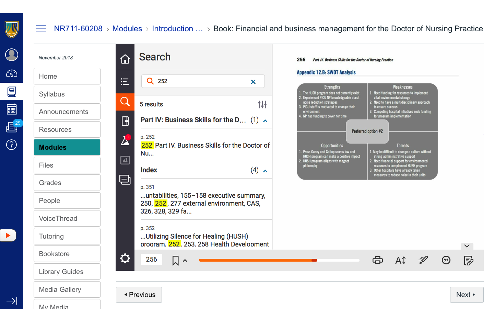Open the reader settings gear
Image resolution: width=494 pixels, height=309 pixels.
tap(125, 259)
